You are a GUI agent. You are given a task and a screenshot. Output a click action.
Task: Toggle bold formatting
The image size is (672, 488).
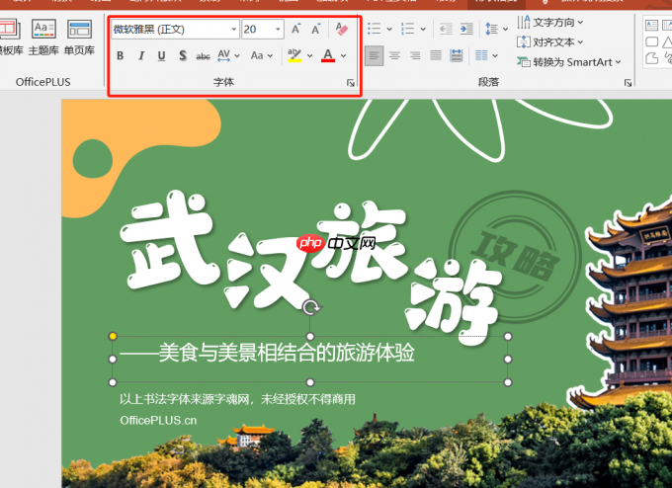coord(120,55)
